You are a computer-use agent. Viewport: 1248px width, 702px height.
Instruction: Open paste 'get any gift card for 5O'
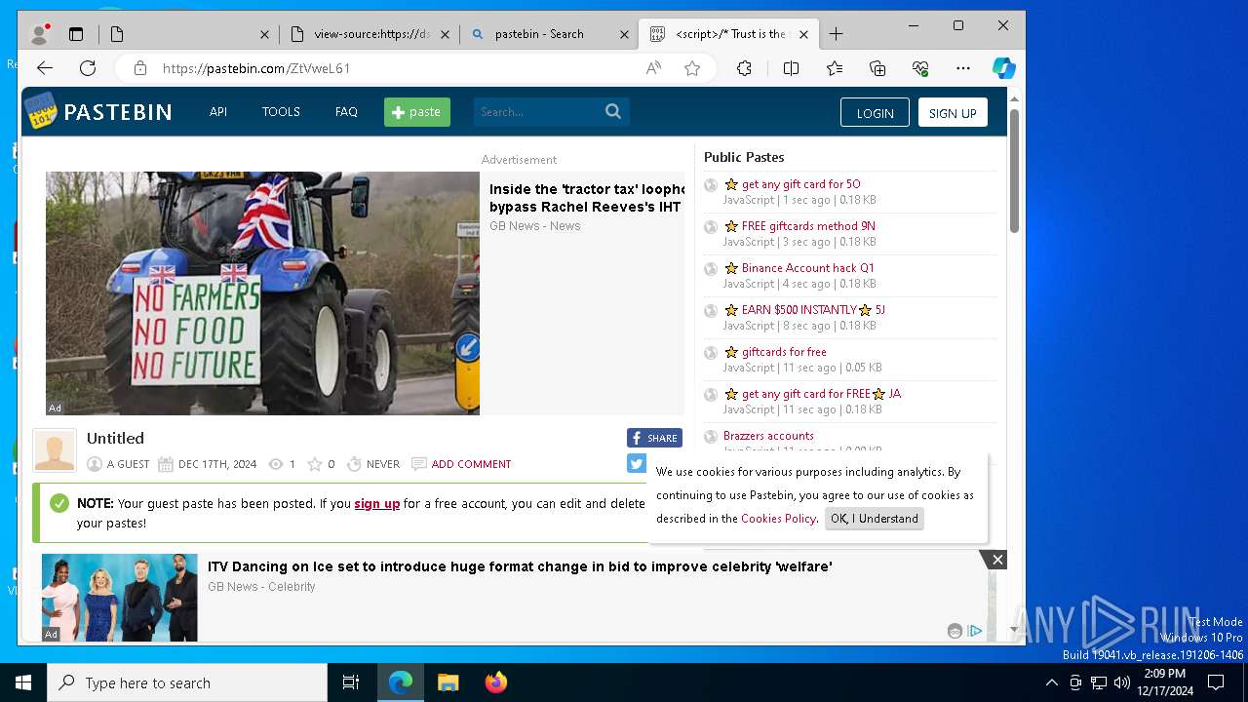point(801,184)
